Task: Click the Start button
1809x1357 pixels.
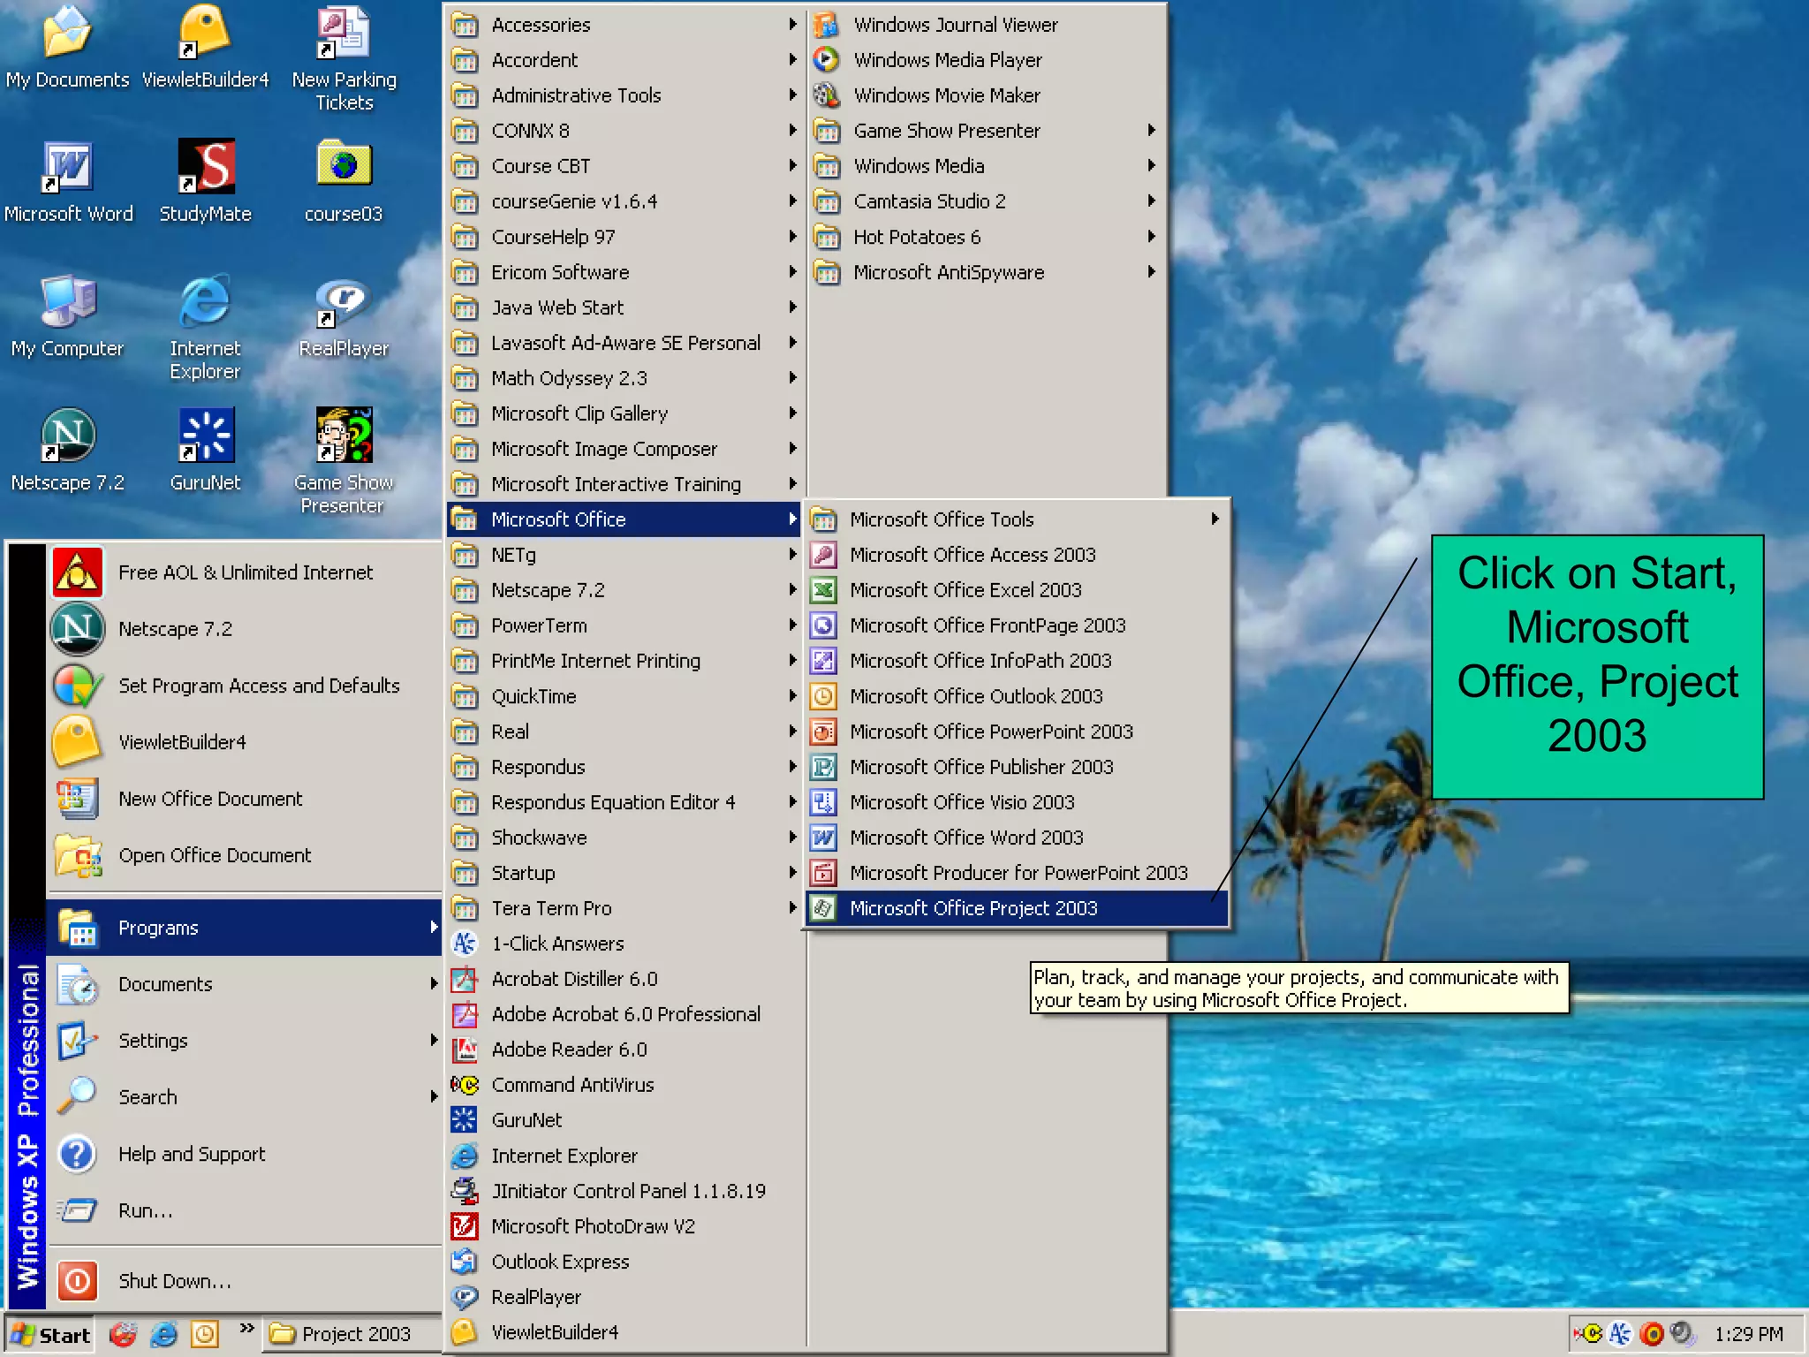Action: click(x=50, y=1335)
